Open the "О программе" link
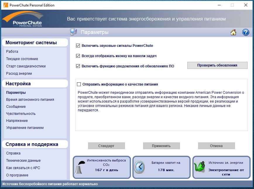The height and width of the screenshot is (189, 254). [x=17, y=175]
